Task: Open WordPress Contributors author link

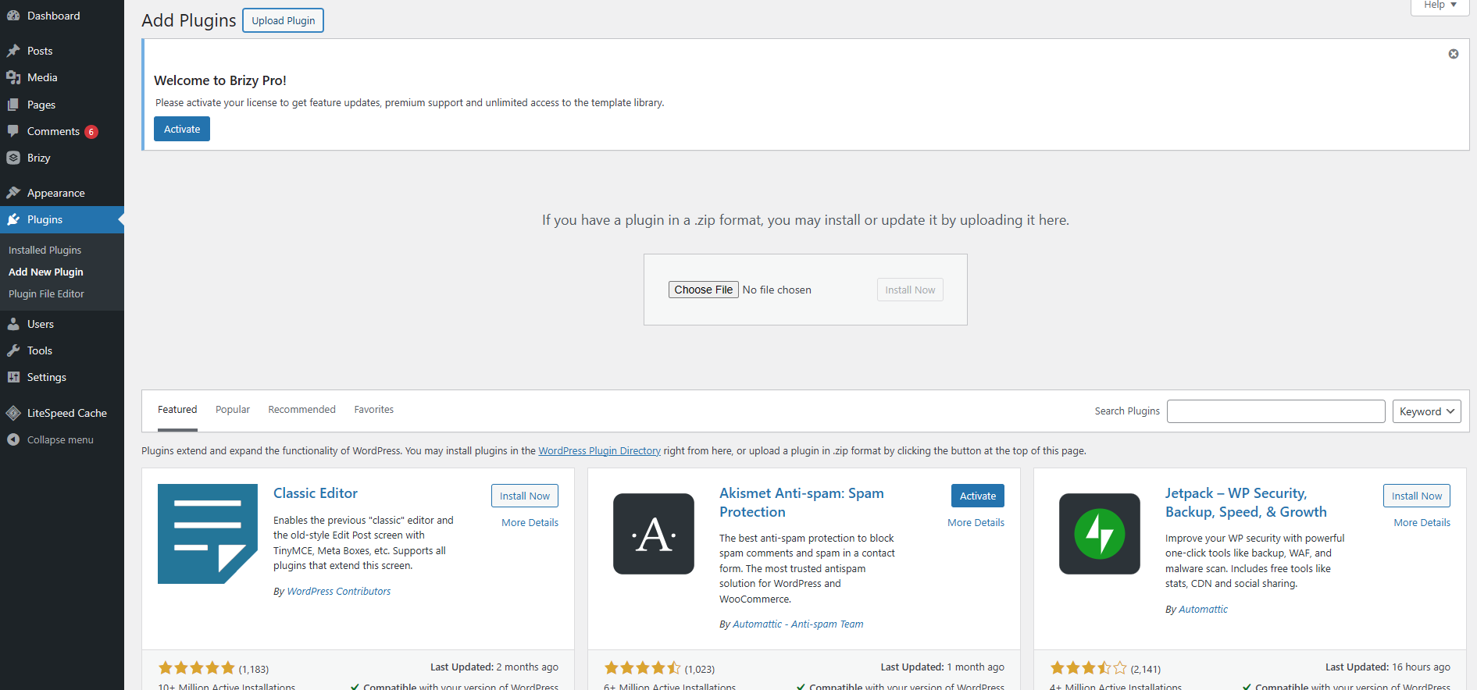Action: point(339,591)
